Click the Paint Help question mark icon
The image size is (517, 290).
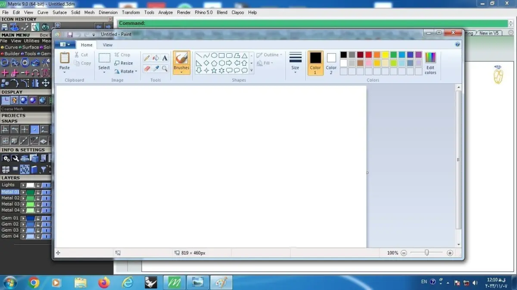pos(458,44)
